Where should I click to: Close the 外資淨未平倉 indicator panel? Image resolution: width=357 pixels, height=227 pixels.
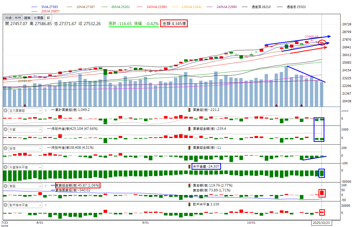point(5,167)
